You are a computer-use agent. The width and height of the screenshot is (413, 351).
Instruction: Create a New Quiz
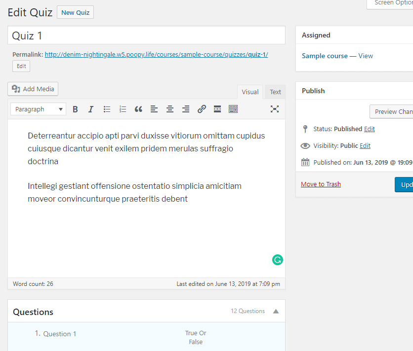coord(75,12)
